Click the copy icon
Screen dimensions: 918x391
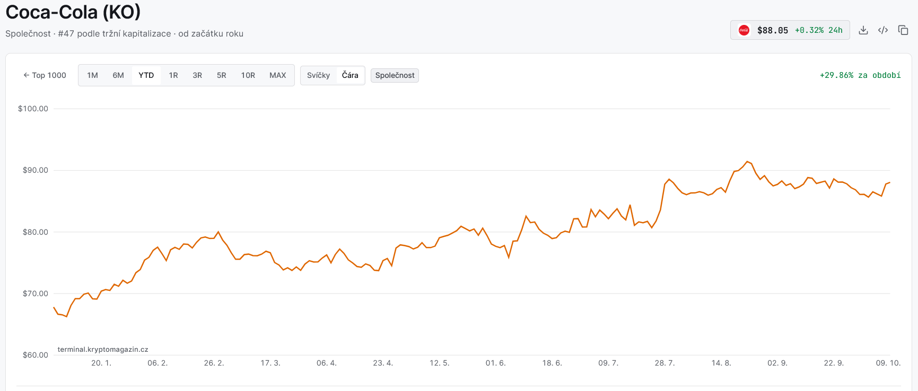[903, 30]
